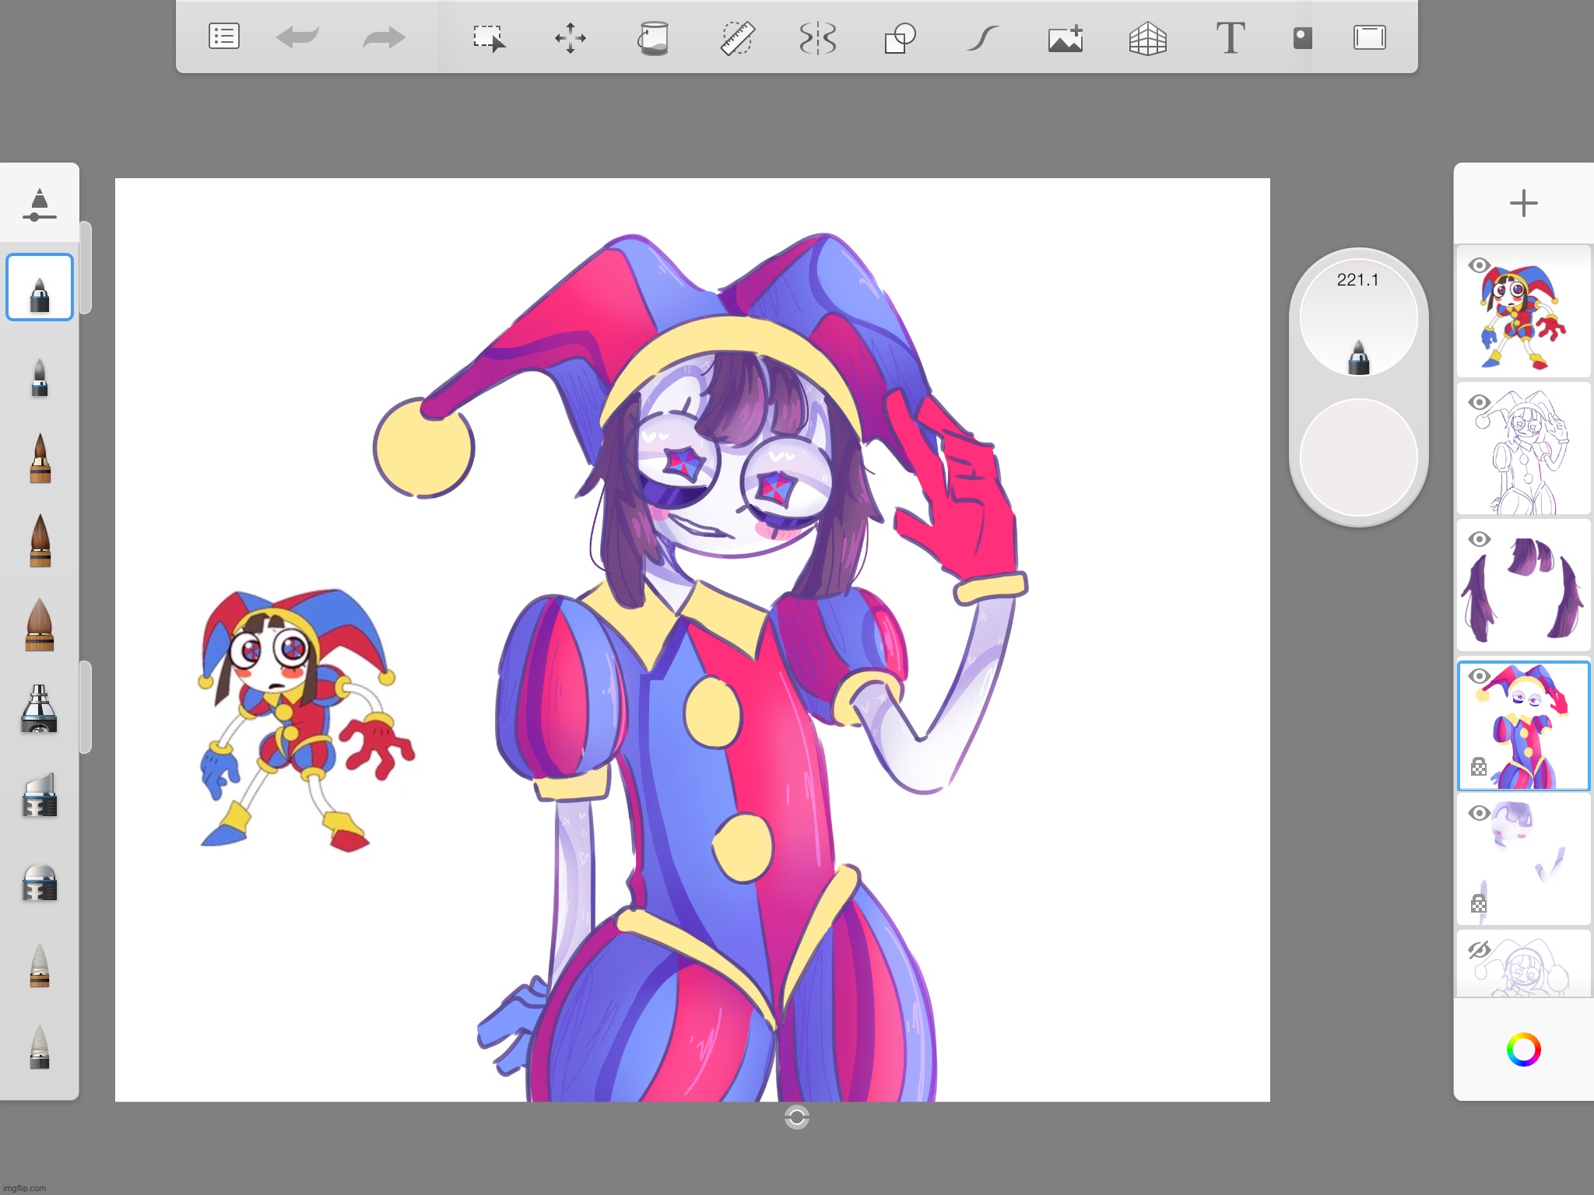1594x1195 pixels.
Task: Open the color wheel editor
Action: (x=1523, y=1050)
